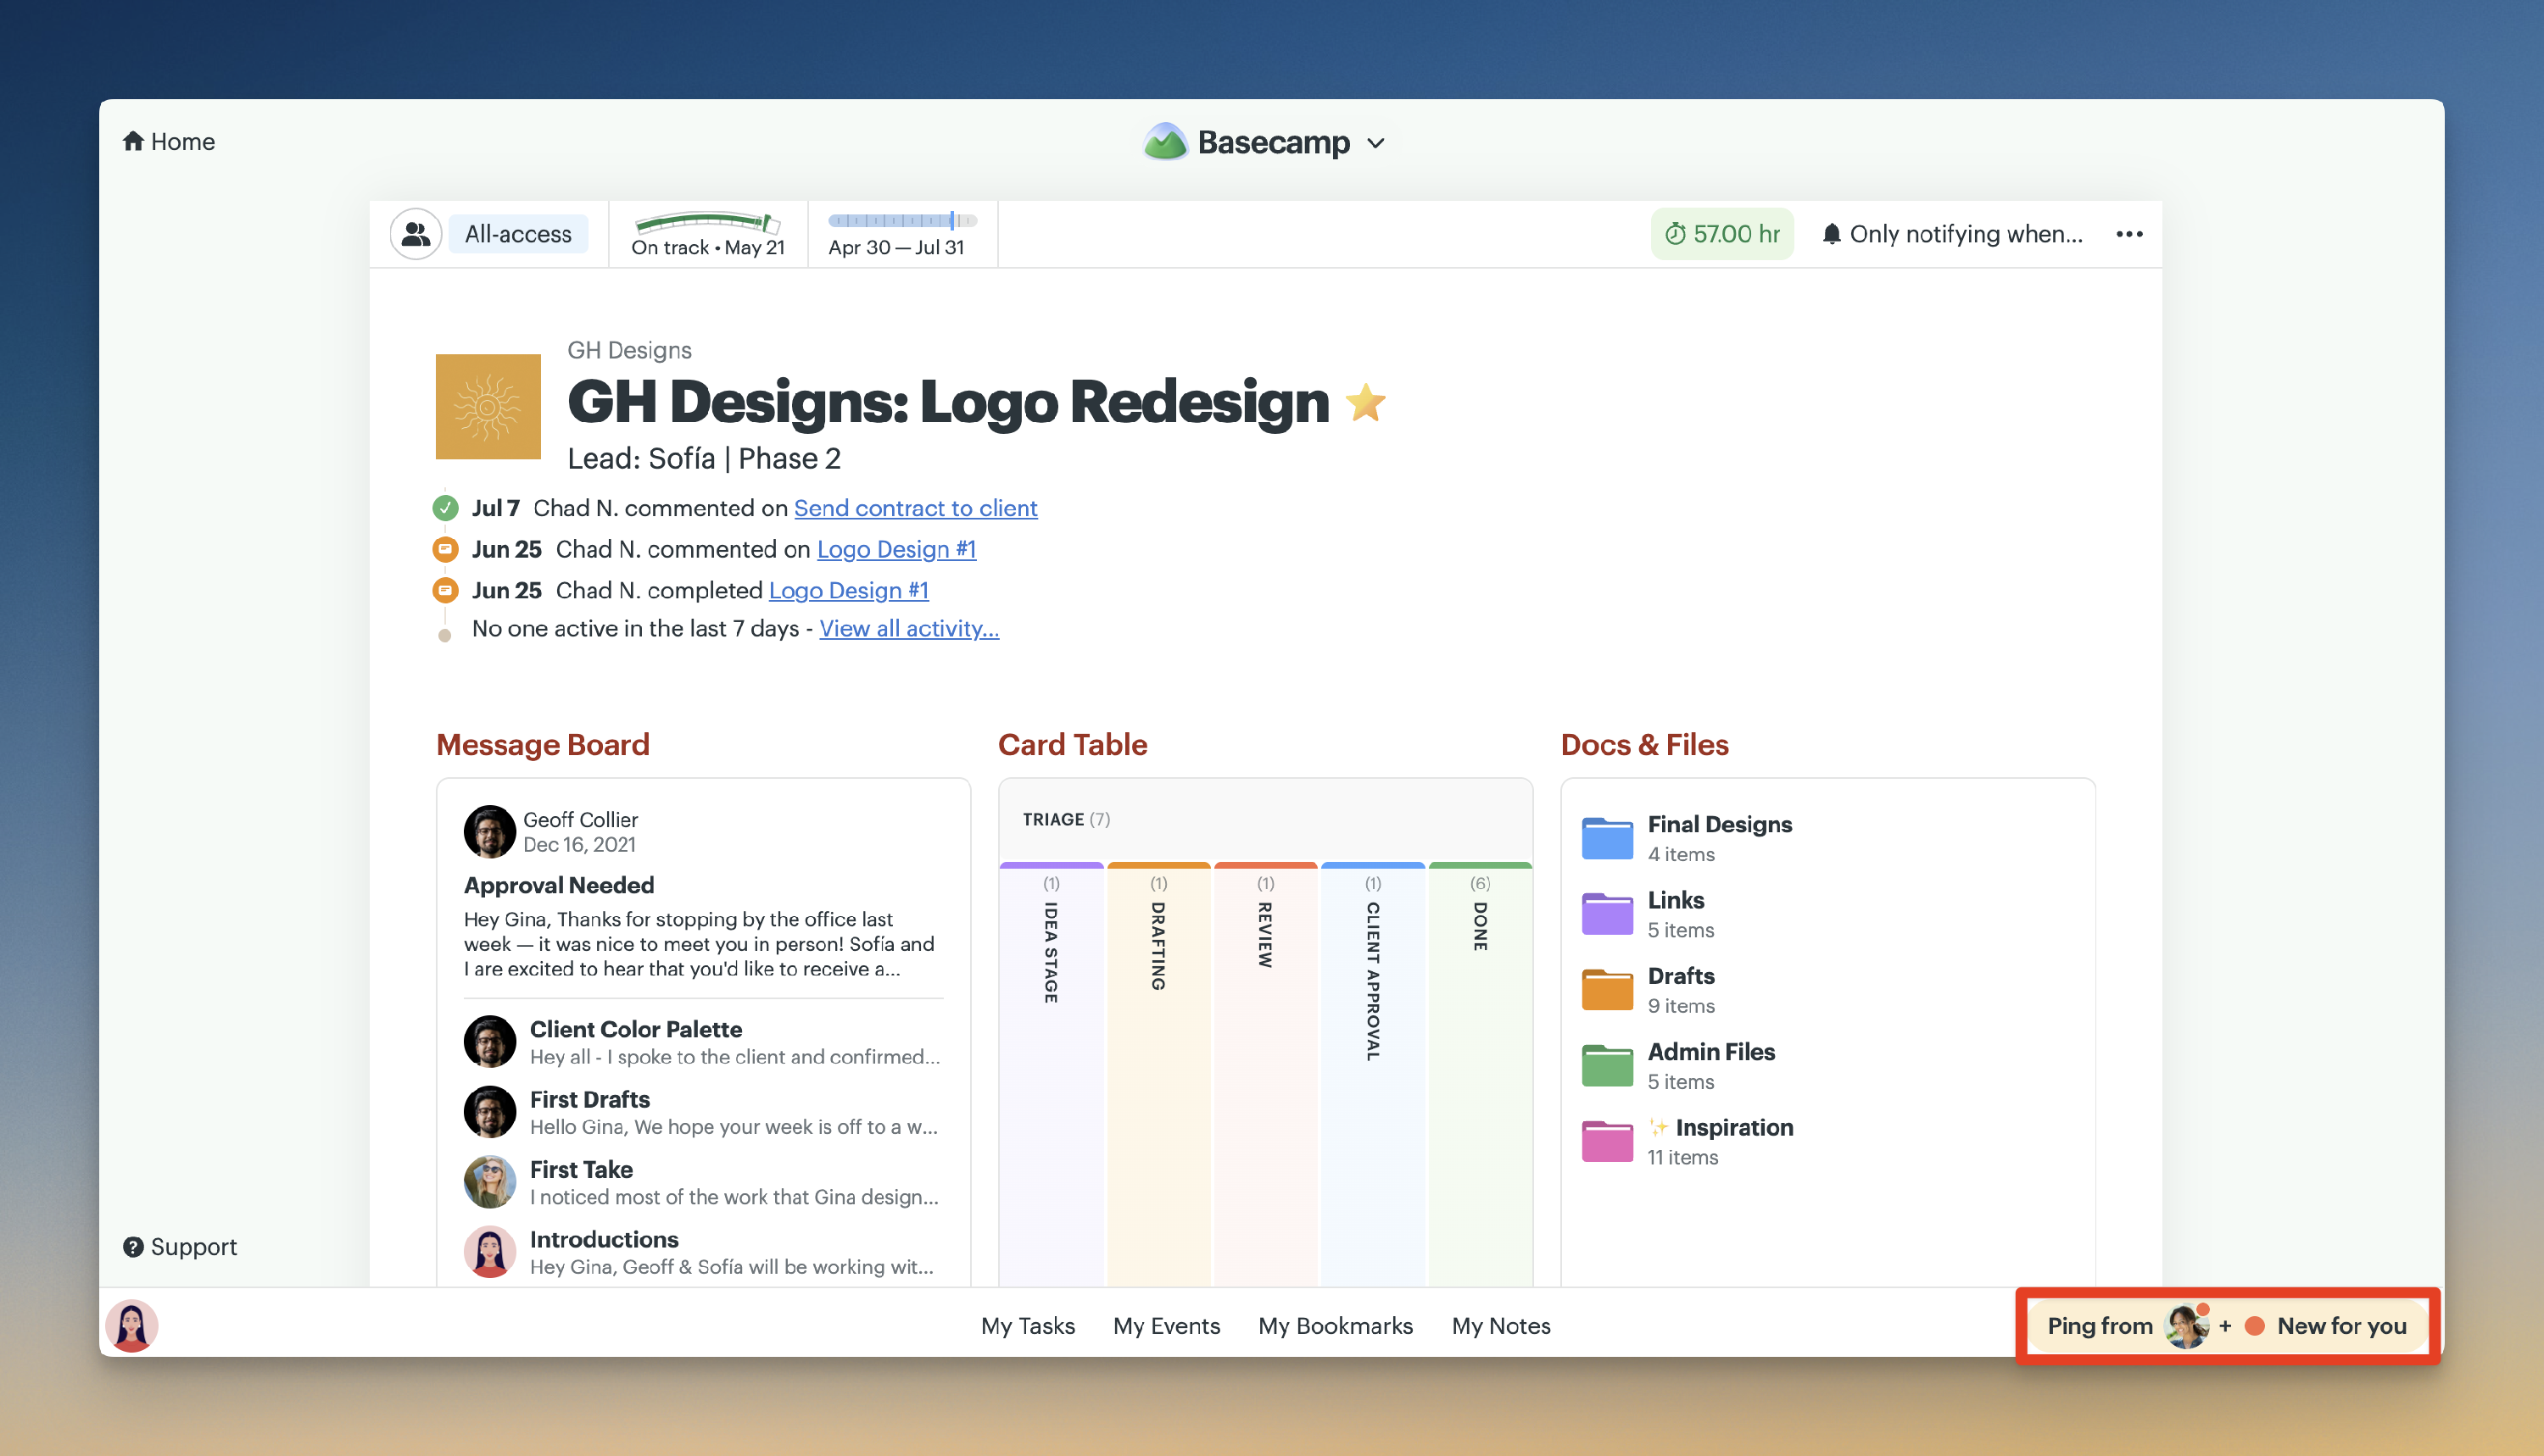Click avatar beside Introductions
The height and width of the screenshot is (1456, 2544).
tap(489, 1252)
